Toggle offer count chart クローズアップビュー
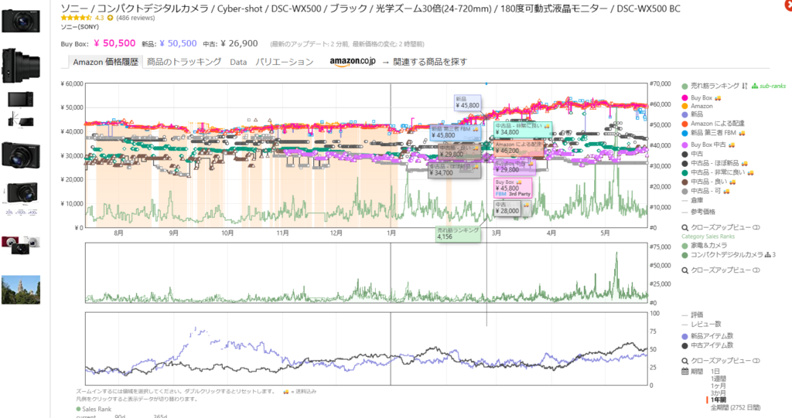 tap(721, 361)
